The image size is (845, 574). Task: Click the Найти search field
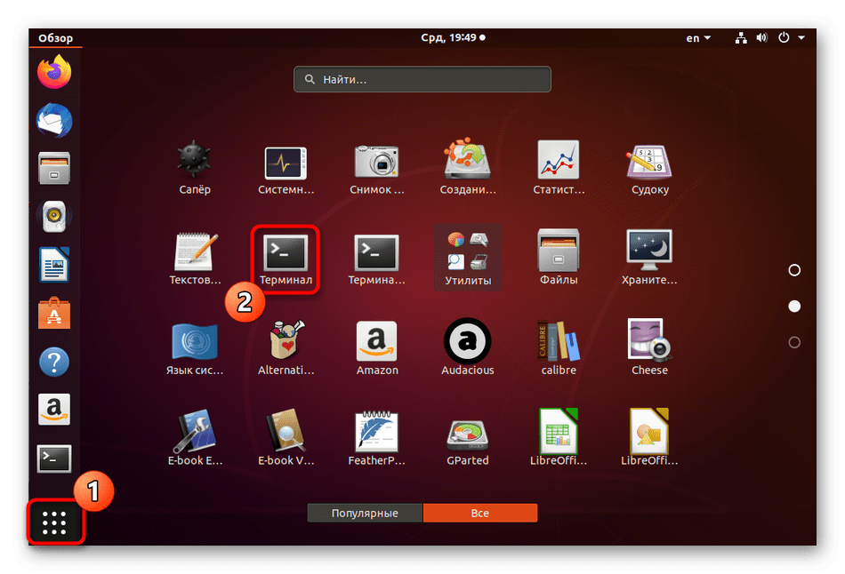[422, 79]
